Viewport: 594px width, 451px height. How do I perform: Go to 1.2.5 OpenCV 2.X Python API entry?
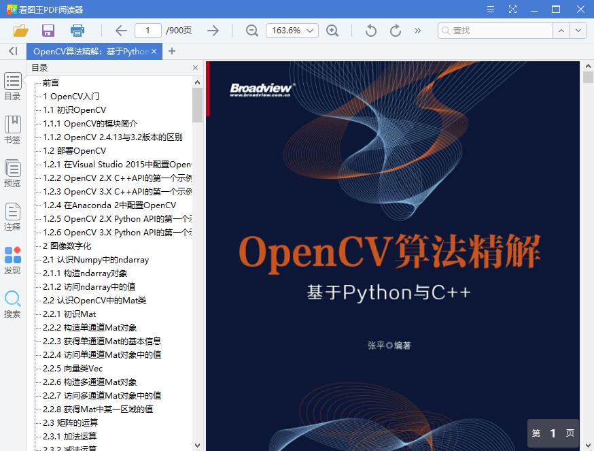point(117,219)
